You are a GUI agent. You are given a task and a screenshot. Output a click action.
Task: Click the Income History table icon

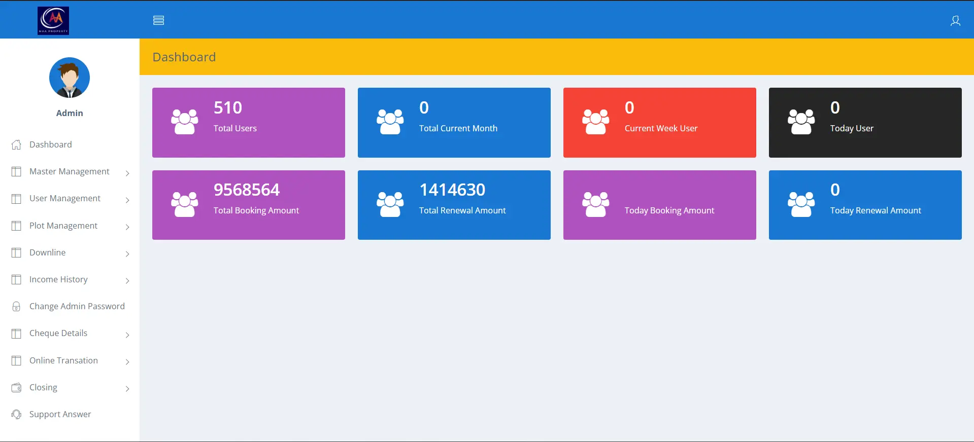(16, 279)
